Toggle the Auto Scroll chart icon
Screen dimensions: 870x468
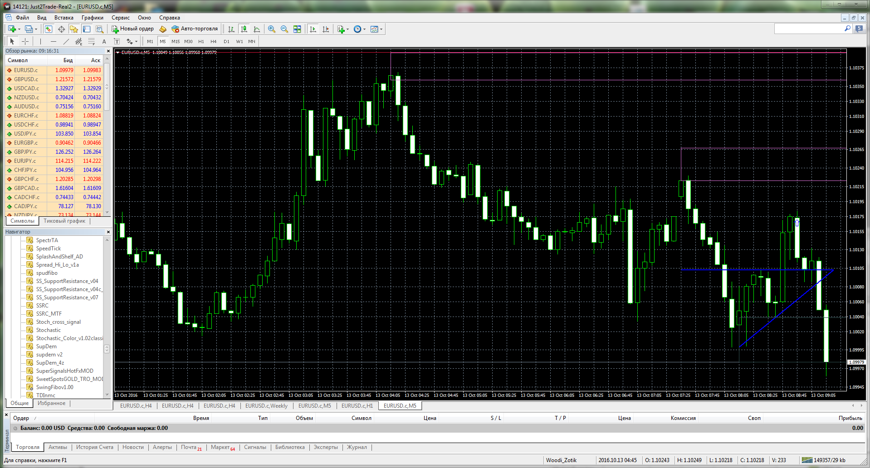(x=313, y=29)
